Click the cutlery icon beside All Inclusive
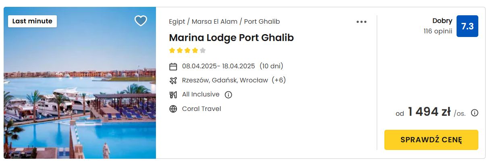This screenshot has height=164, width=490. 173,95
